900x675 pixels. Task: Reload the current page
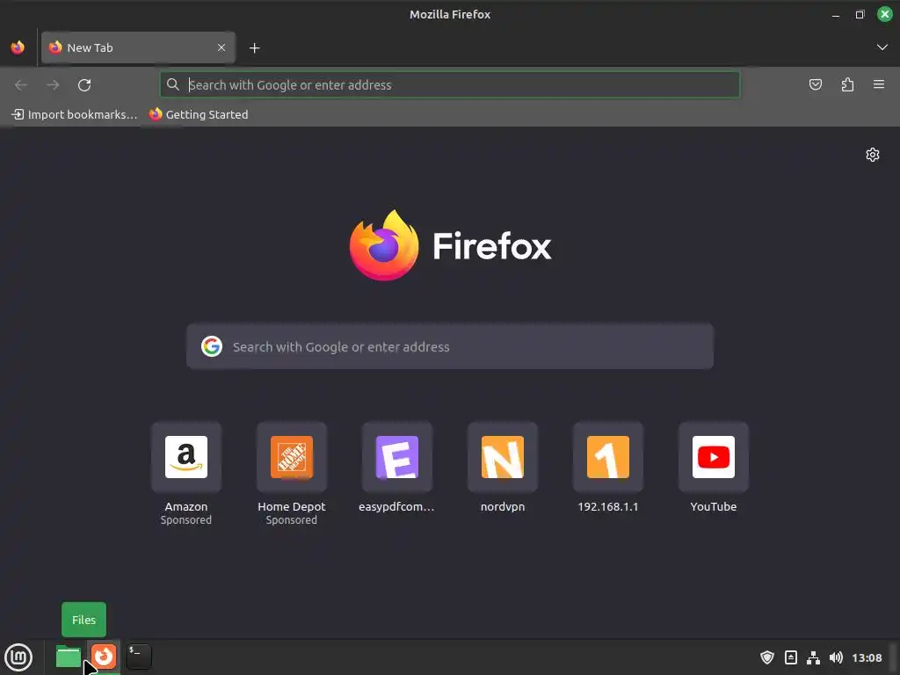84,85
